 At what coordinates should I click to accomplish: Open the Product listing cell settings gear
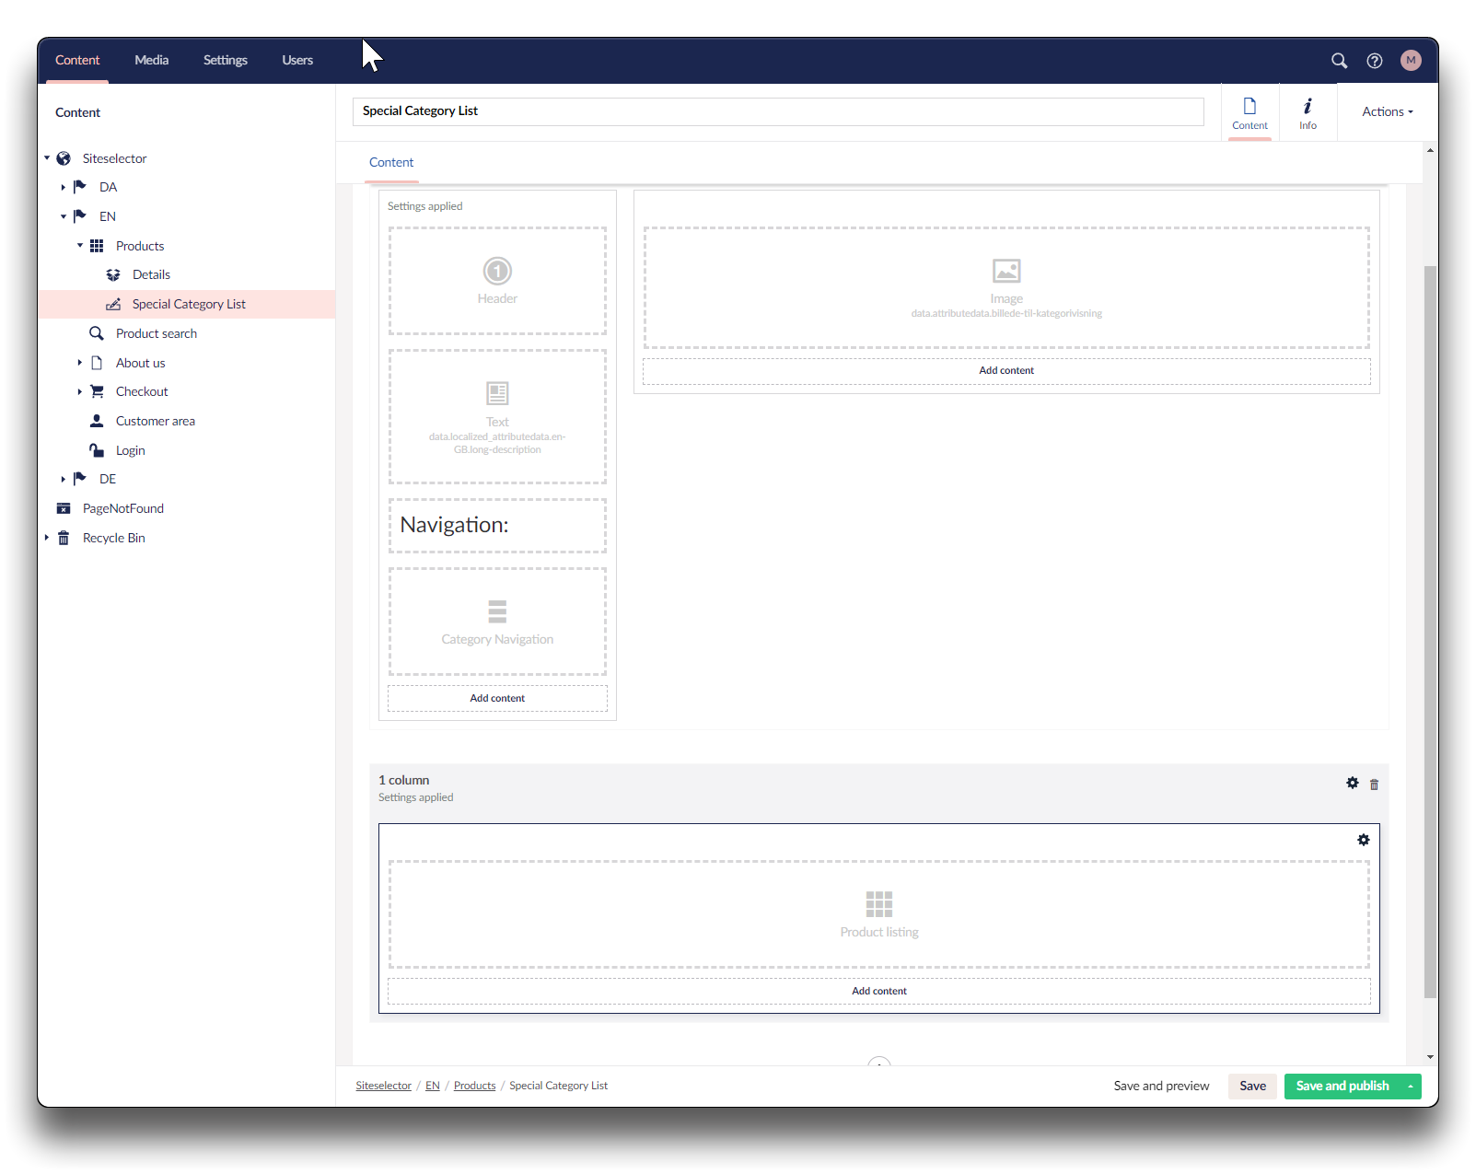click(x=1363, y=840)
